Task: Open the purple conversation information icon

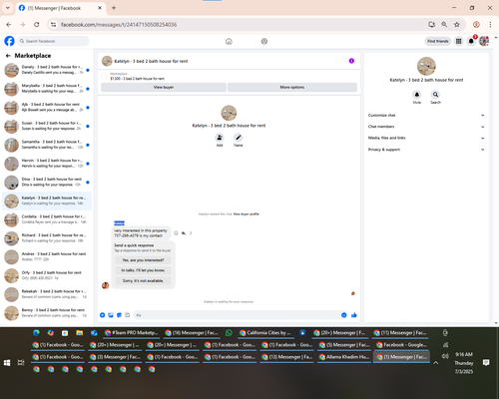Action: point(351,61)
